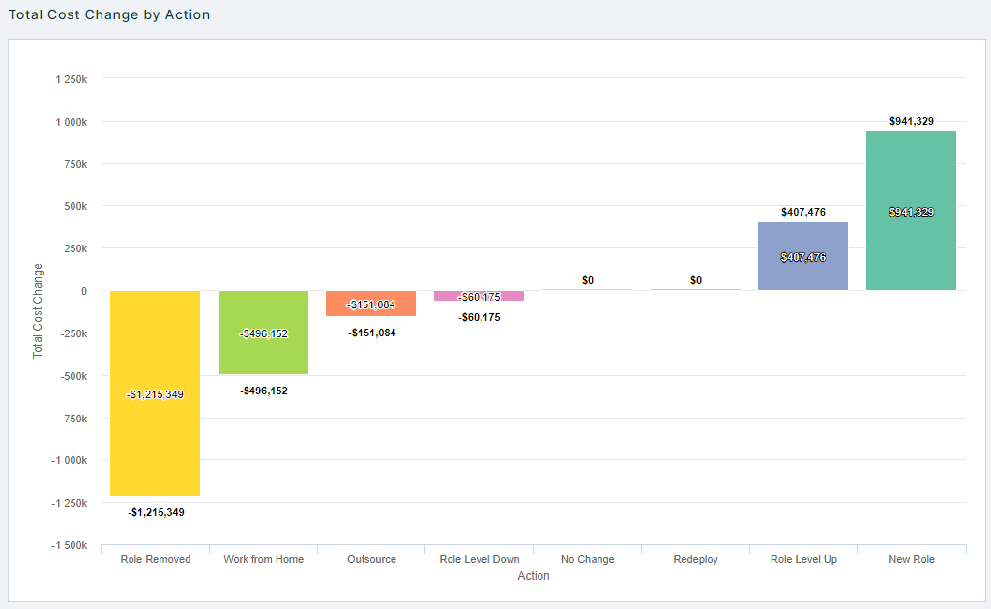This screenshot has height=609, width=991.
Task: Click the -$1,215,349 data label
Action: [155, 513]
